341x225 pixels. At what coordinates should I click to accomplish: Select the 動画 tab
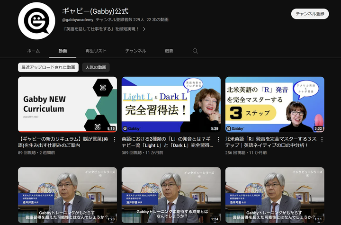coord(63,51)
